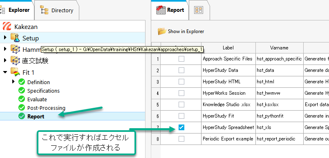The height and width of the screenshot is (158, 329).
Task: Enable HyperWorks Session checkbox
Action: [x=181, y=93]
